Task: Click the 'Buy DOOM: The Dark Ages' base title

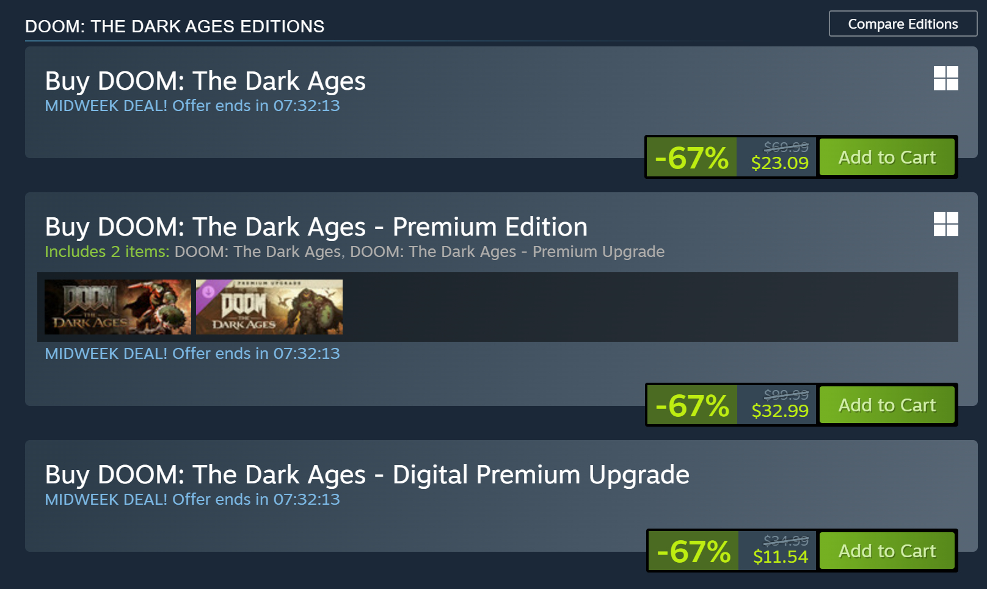Action: click(205, 81)
